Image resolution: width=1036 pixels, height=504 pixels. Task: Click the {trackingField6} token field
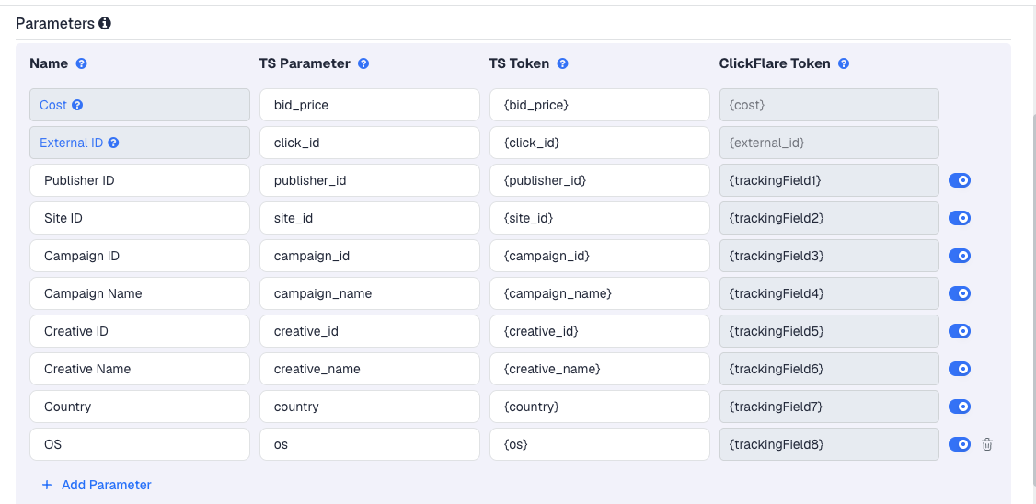coord(829,369)
